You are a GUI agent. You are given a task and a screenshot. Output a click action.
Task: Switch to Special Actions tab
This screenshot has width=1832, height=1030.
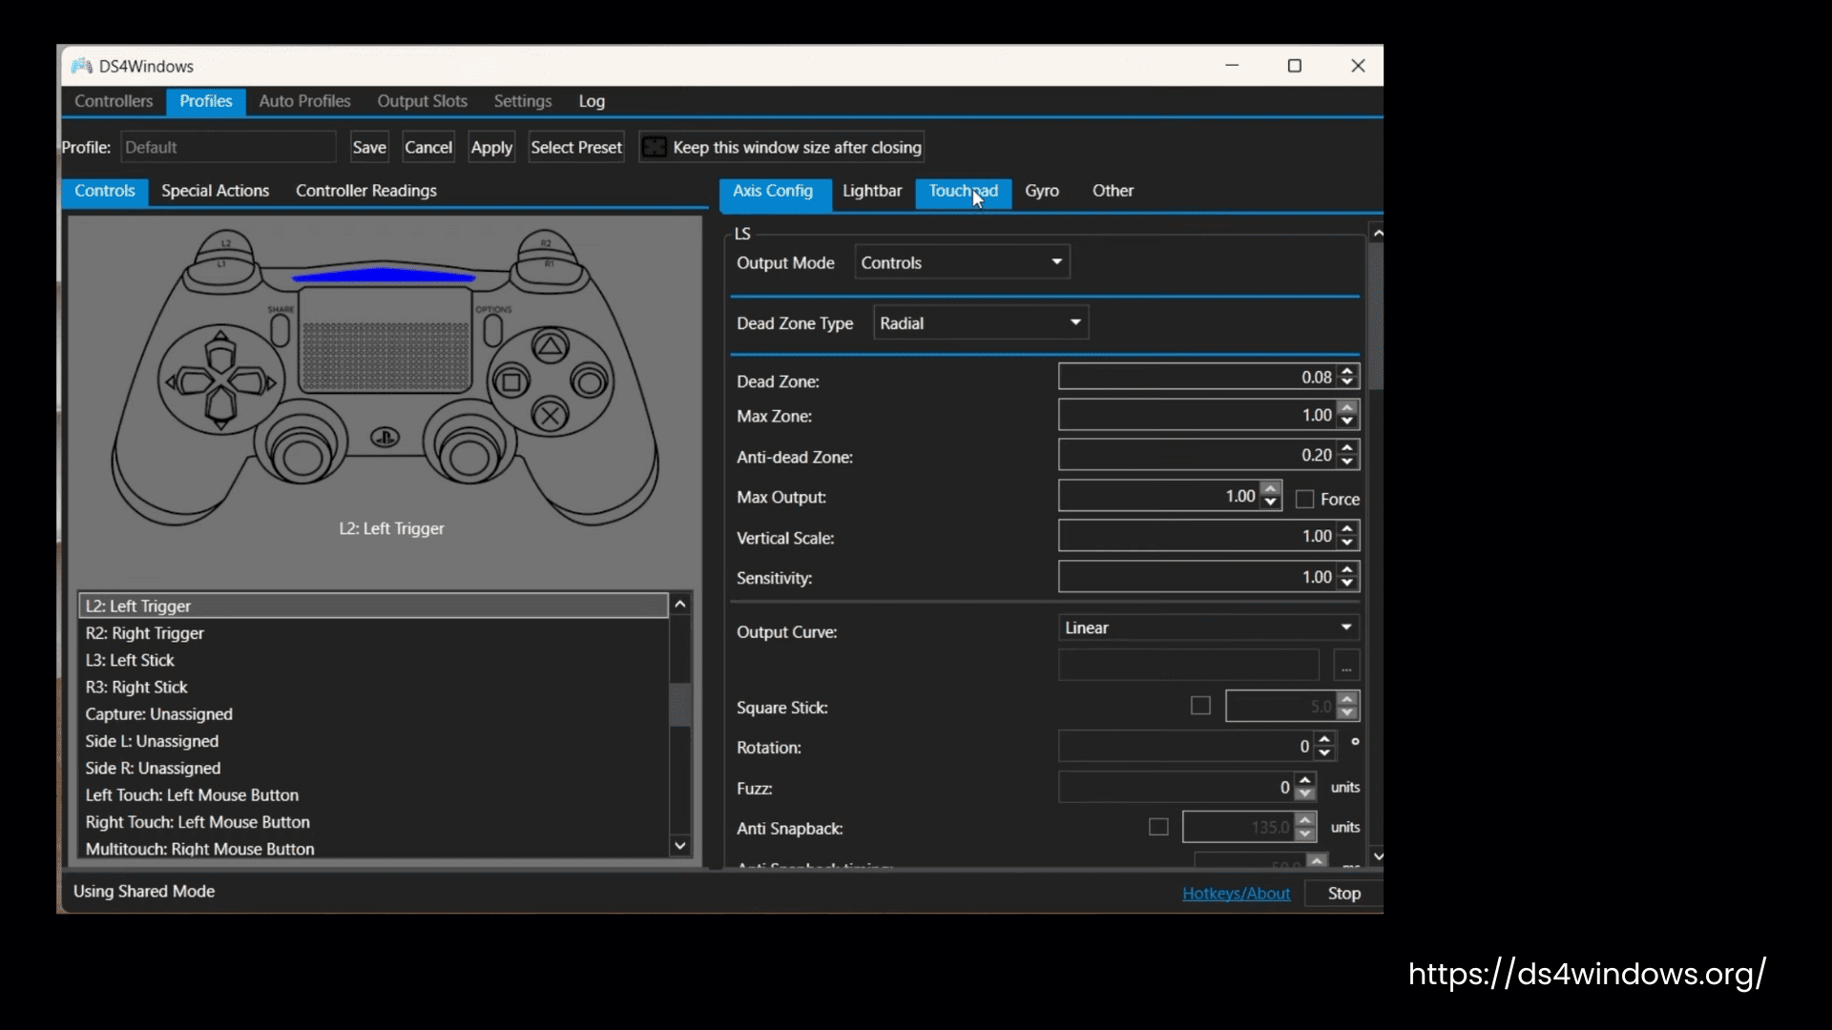[215, 191]
